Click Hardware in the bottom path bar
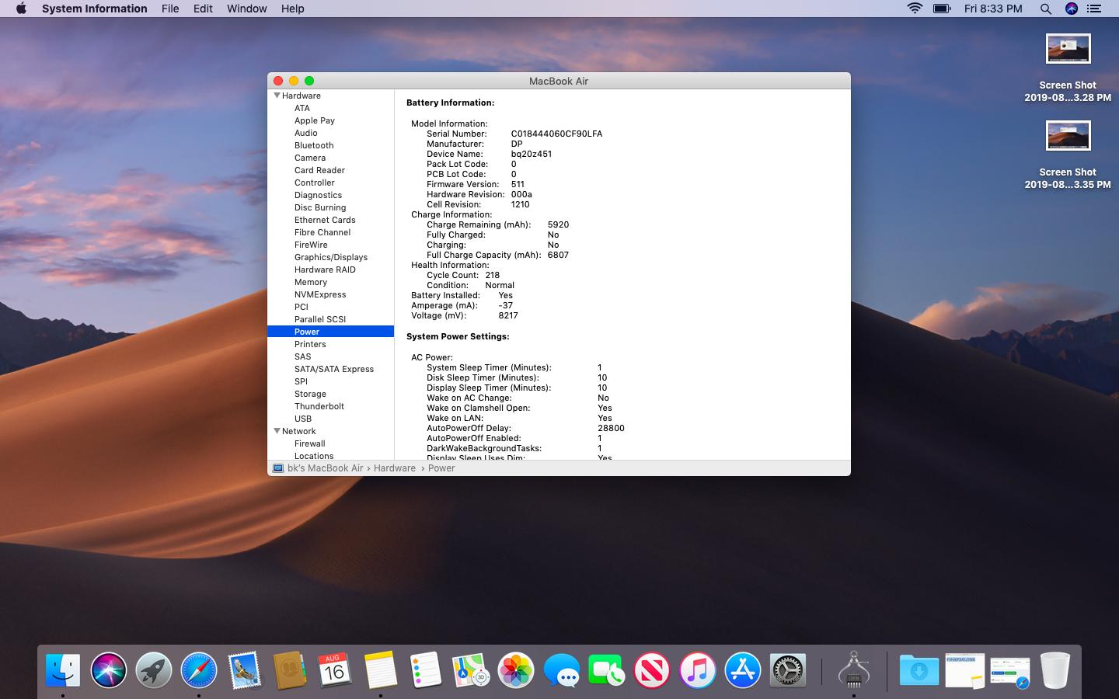1119x699 pixels. click(x=395, y=468)
